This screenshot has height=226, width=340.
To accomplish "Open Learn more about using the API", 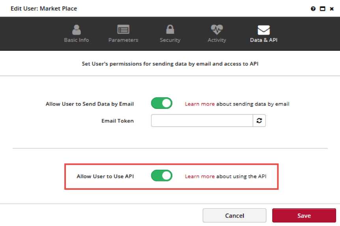I will [x=200, y=176].
